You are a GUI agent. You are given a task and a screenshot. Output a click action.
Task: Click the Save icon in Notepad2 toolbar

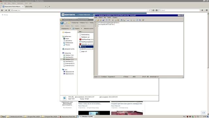(x=103, y=20)
